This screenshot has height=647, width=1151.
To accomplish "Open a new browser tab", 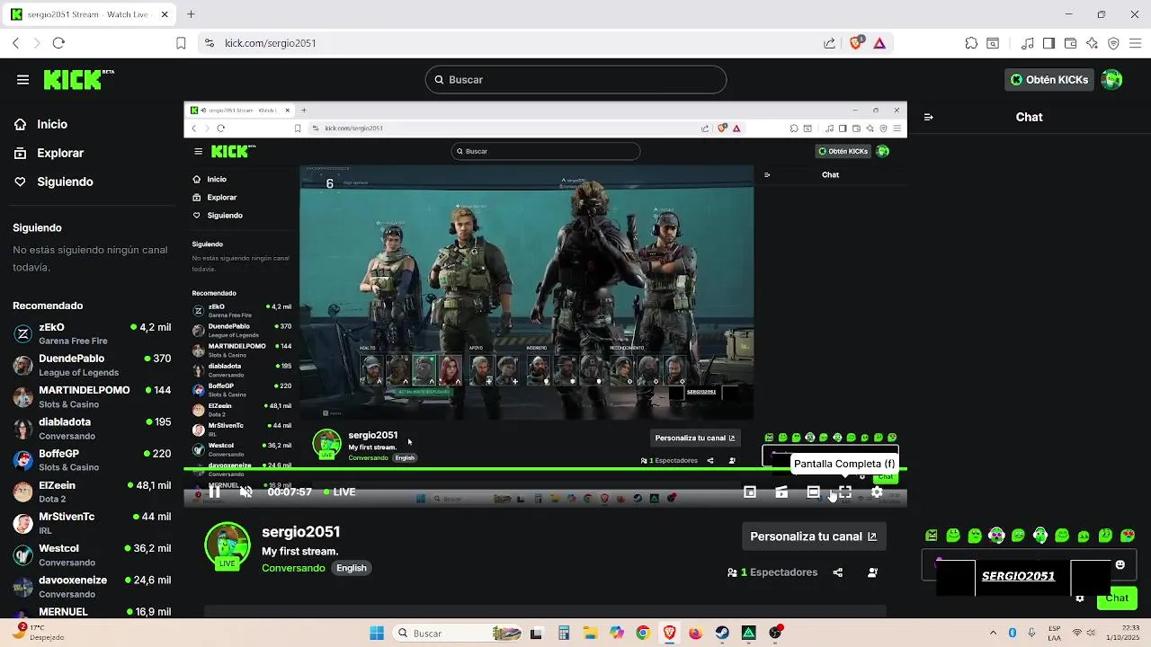I will [x=191, y=14].
